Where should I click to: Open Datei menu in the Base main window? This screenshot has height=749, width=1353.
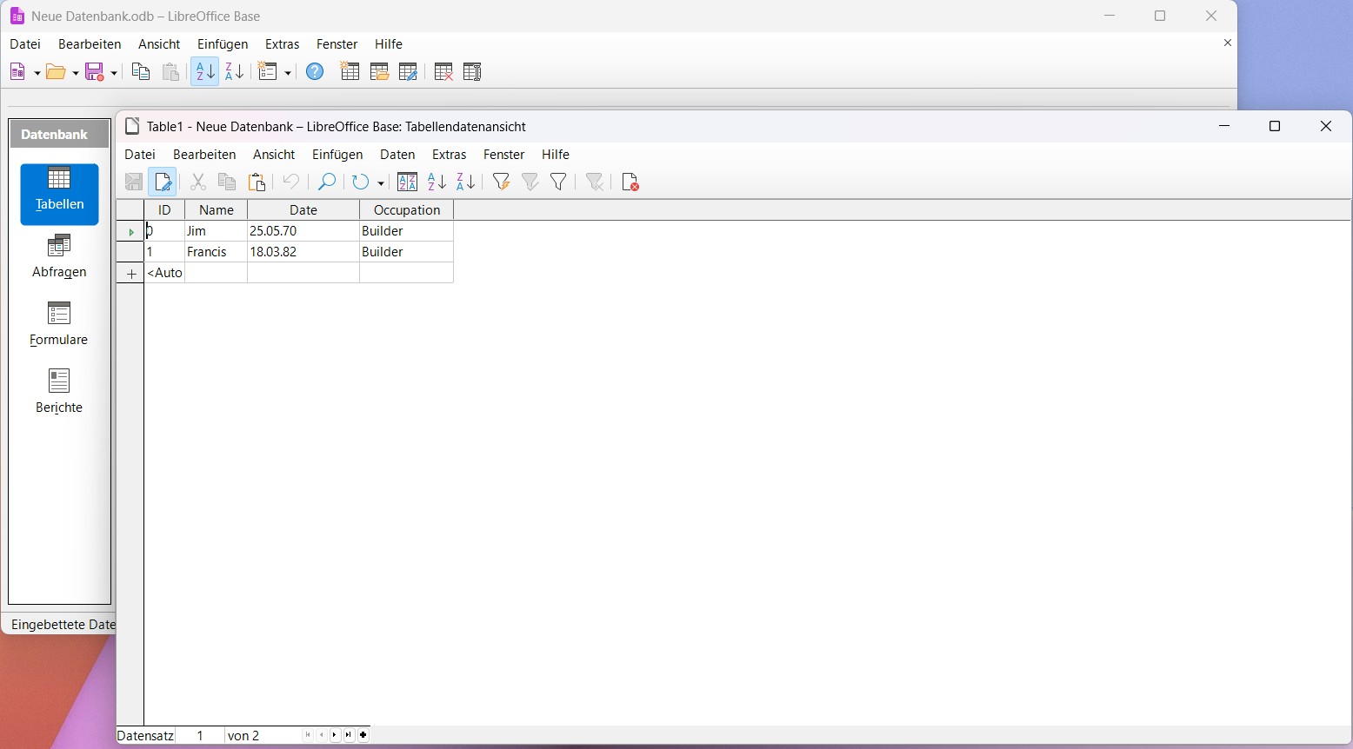25,44
